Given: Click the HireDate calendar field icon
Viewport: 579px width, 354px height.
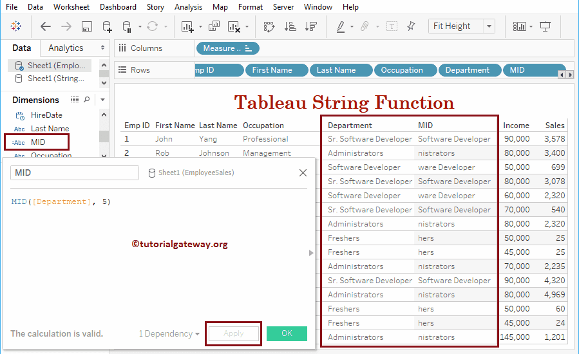Looking at the screenshot, I should [x=19, y=116].
